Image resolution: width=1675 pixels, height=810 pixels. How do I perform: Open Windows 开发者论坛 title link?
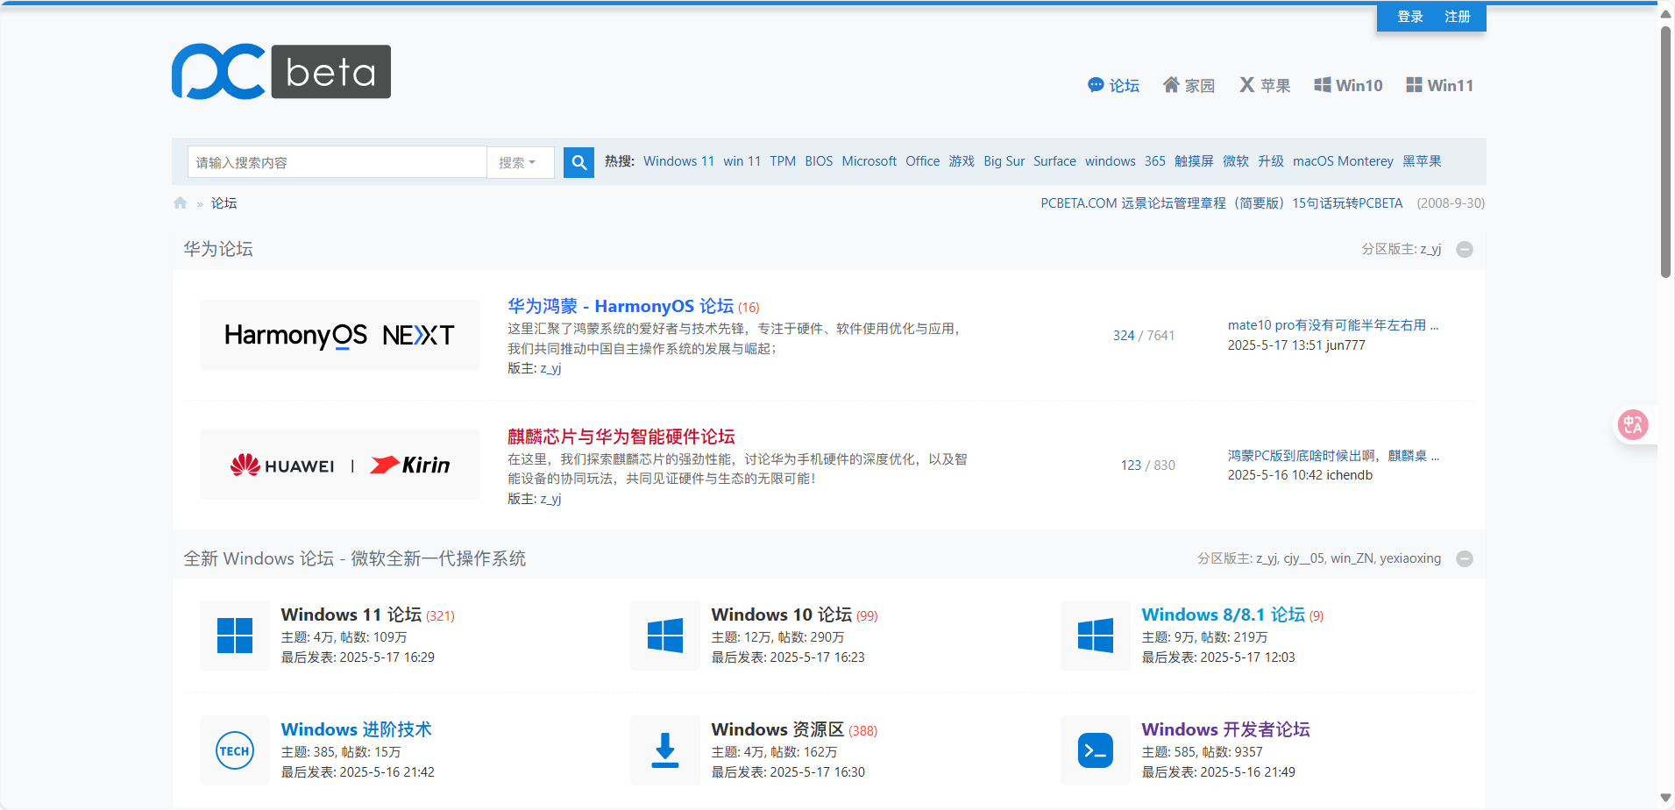1225,729
